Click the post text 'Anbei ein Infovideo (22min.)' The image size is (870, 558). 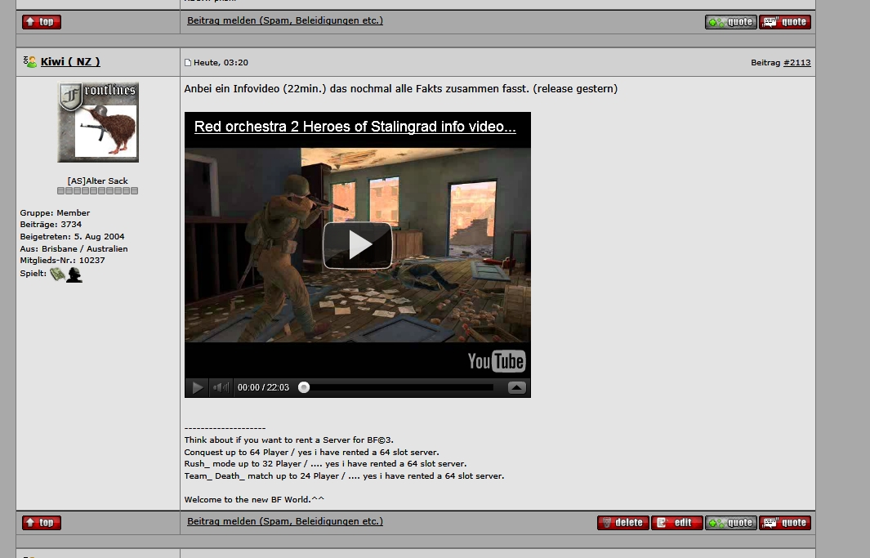[255, 89]
